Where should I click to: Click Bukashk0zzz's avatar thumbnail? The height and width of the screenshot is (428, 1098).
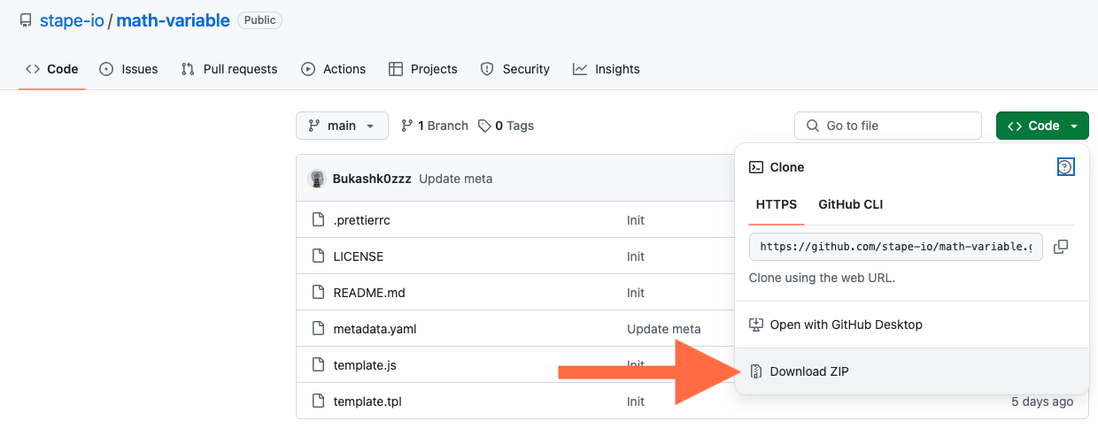[317, 179]
